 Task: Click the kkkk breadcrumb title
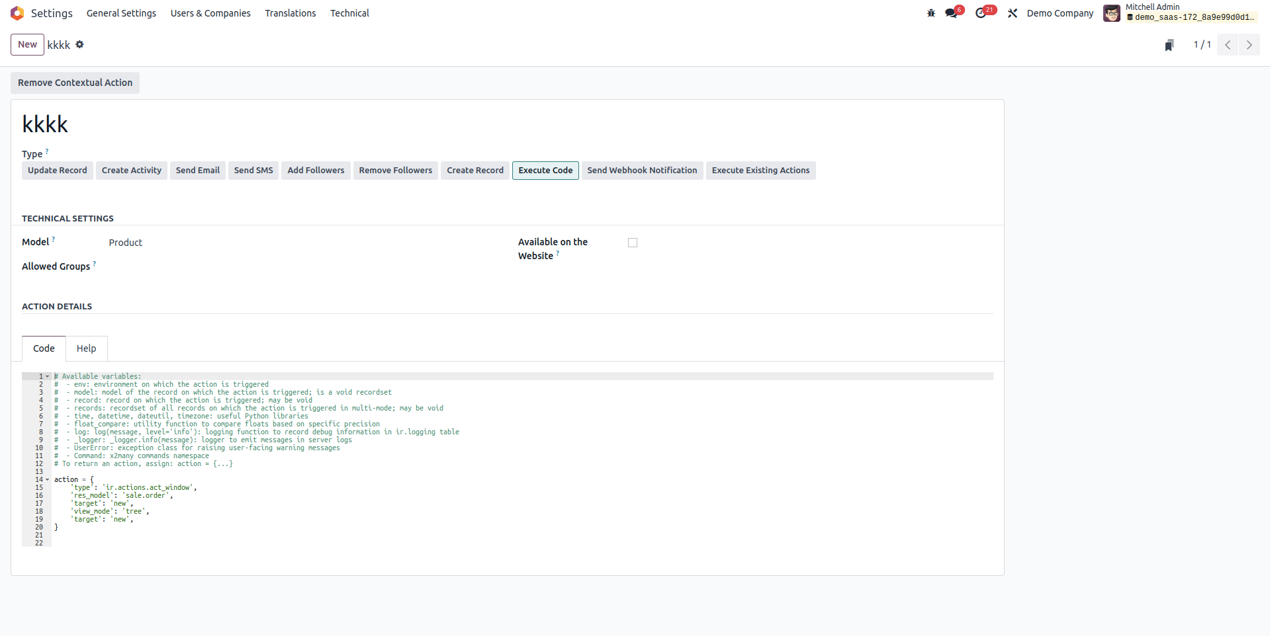[59, 45]
